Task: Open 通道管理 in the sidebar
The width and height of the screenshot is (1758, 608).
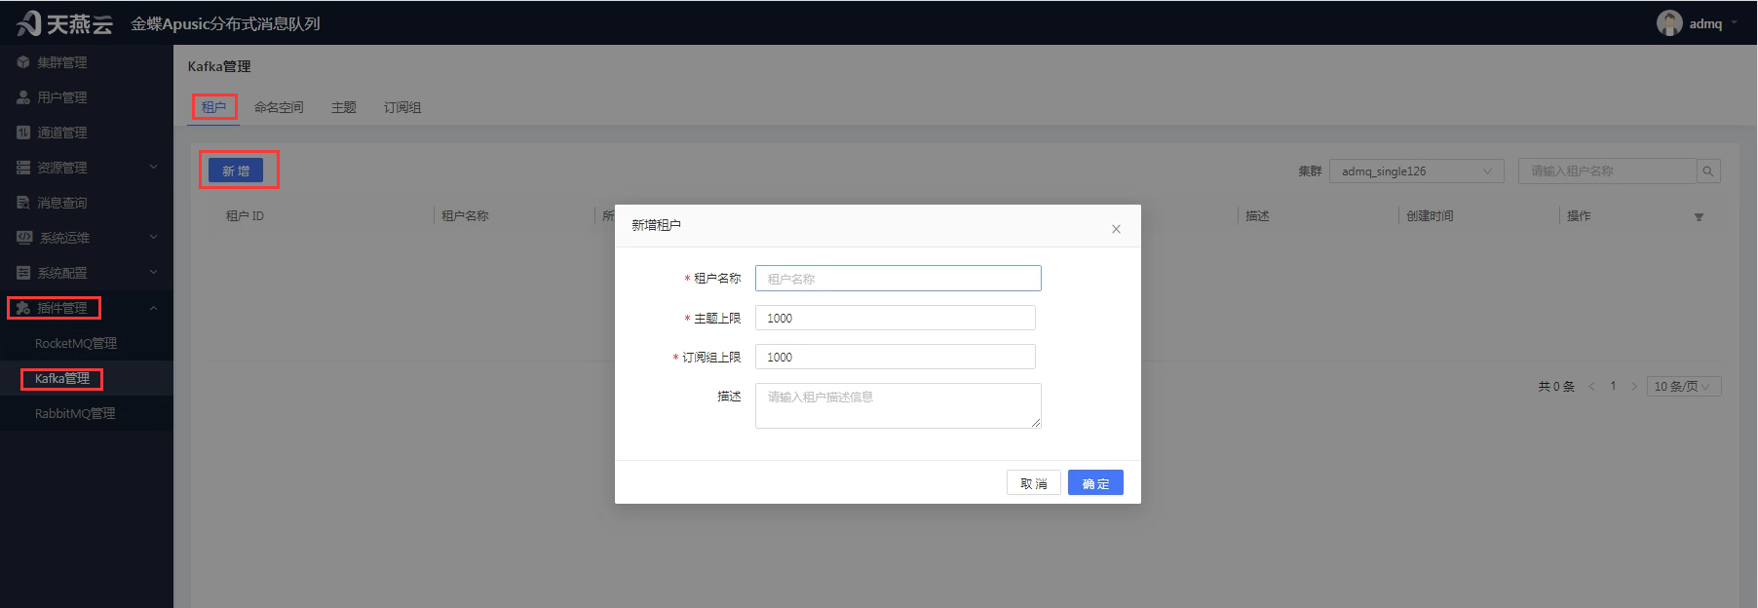Action: click(62, 133)
